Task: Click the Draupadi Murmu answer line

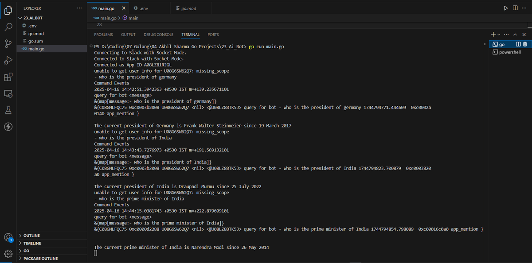Action: point(177,186)
